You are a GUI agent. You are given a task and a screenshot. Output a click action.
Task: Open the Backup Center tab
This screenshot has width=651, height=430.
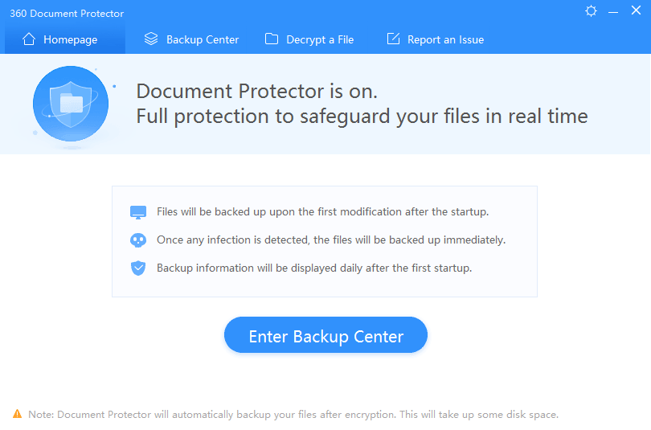(x=191, y=39)
